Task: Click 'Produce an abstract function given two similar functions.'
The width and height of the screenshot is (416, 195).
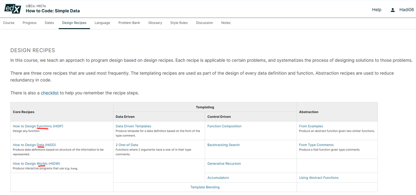Action: 337,131
